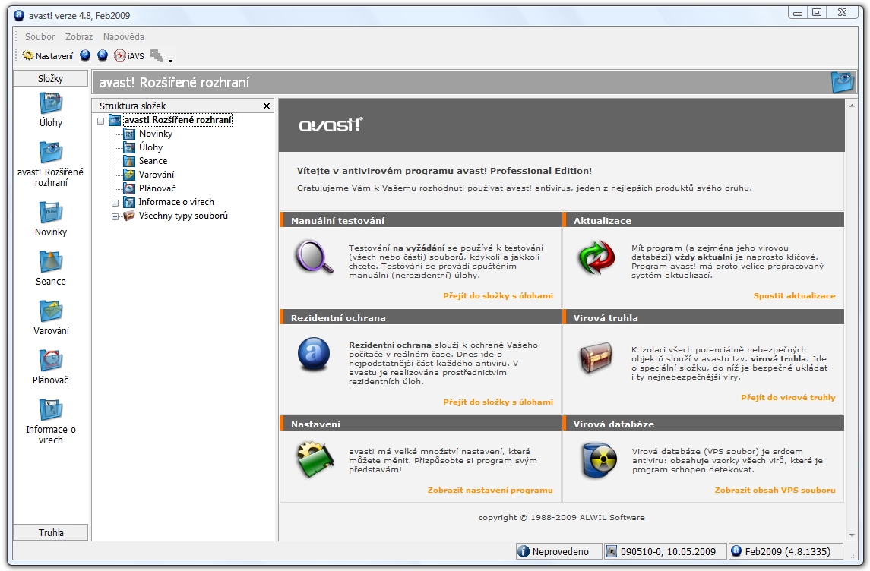Expand Všechny typy souborů tree node
The image size is (870, 571).
(115, 216)
